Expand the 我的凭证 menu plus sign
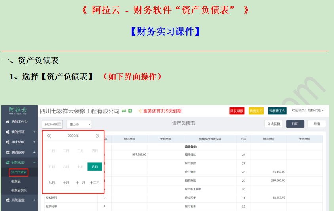This screenshot has width=334, height=211. (x=34, y=132)
